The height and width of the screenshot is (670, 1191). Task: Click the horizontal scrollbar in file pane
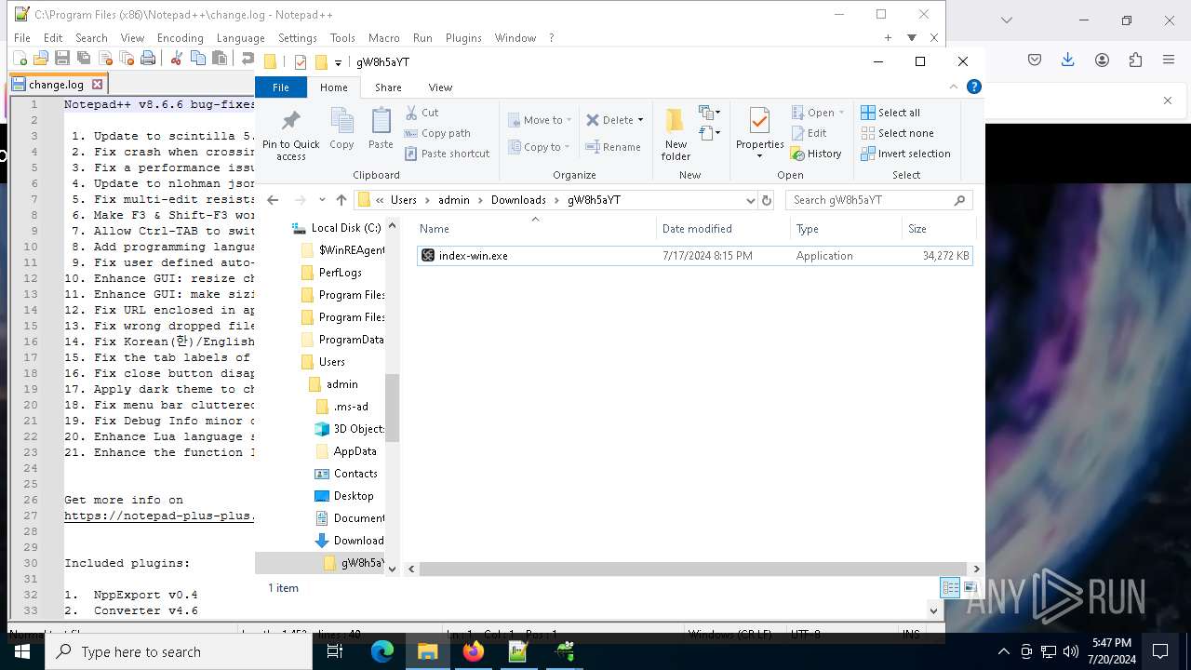[x=691, y=569]
